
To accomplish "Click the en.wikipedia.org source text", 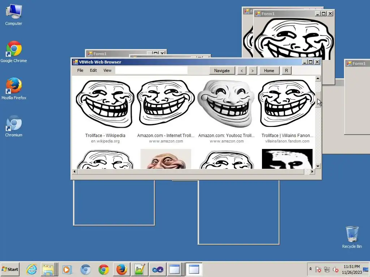I will click(x=105, y=141).
